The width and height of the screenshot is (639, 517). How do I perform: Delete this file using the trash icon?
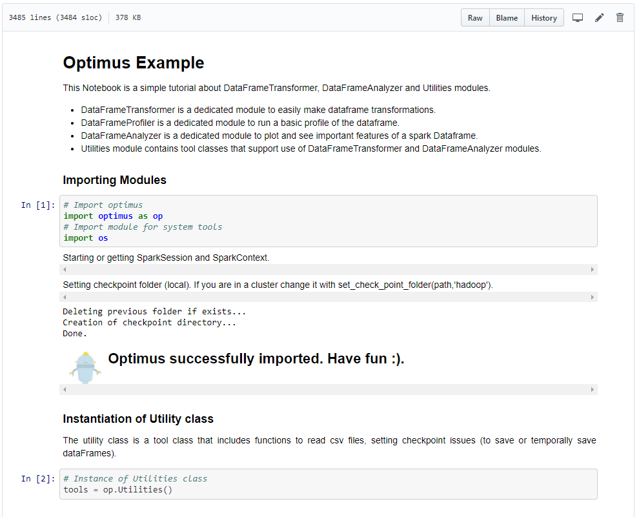click(x=620, y=17)
